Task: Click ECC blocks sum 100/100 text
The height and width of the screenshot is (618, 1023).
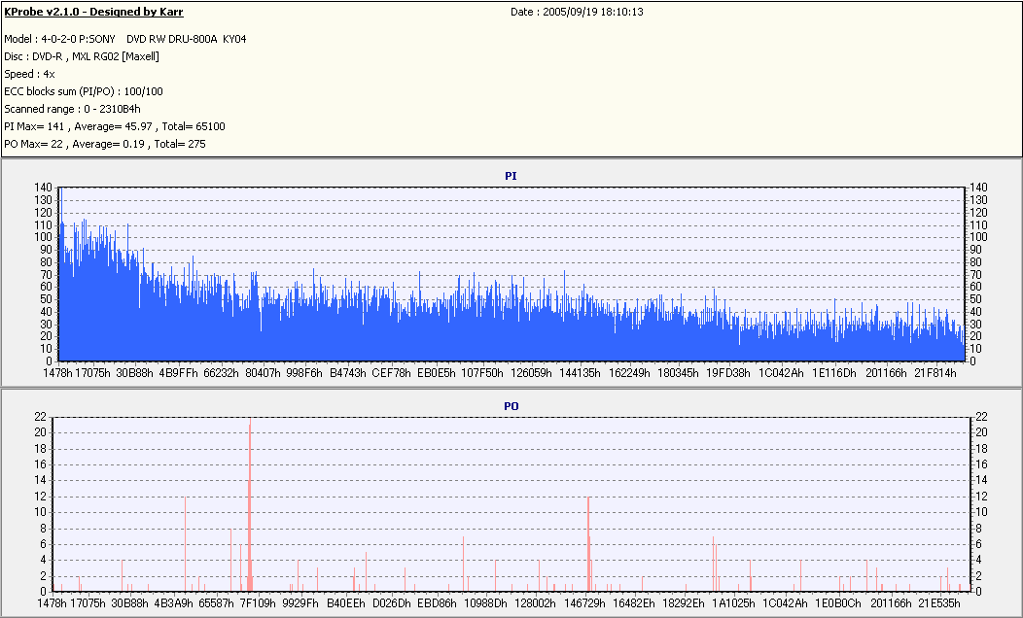Action: point(84,92)
